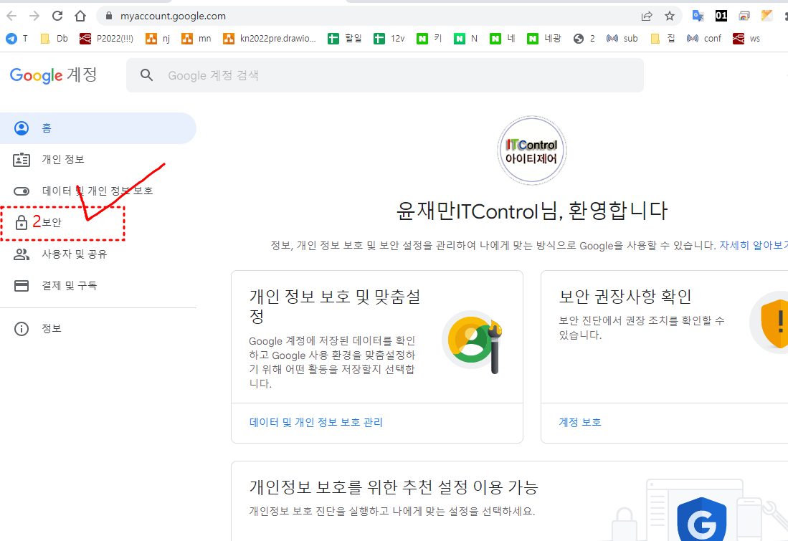Image resolution: width=788 pixels, height=541 pixels.
Task: Click the 계정 보호 link
Action: point(580,423)
